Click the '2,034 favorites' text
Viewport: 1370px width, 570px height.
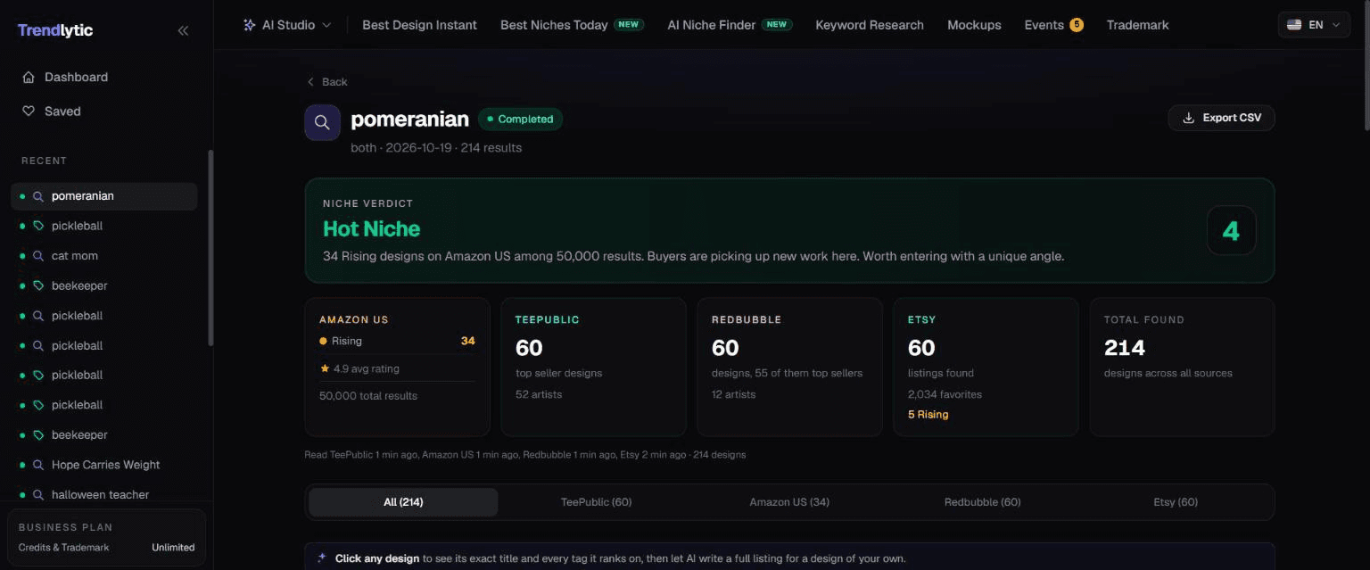[x=945, y=394]
